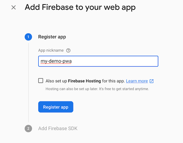Select the blue step 1 circle
Image resolution: width=183 pixels, height=143 pixels.
click(28, 37)
